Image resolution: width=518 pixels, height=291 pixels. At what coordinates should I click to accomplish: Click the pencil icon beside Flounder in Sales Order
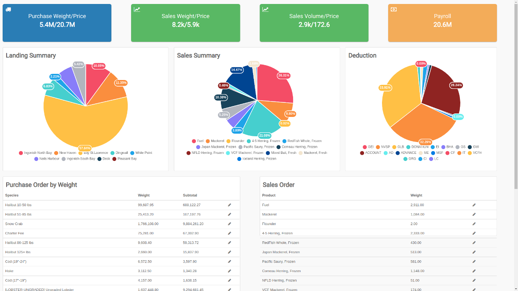tap(474, 224)
